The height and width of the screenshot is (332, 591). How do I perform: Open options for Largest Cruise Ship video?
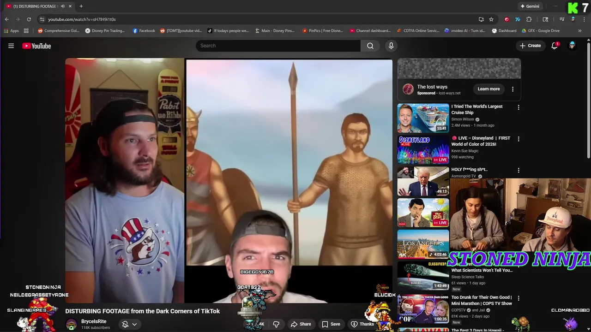pos(519,107)
